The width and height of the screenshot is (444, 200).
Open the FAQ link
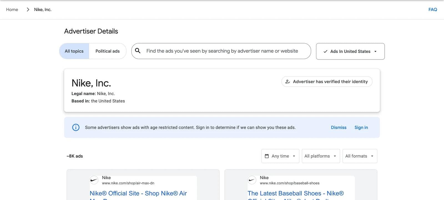coord(433,9)
